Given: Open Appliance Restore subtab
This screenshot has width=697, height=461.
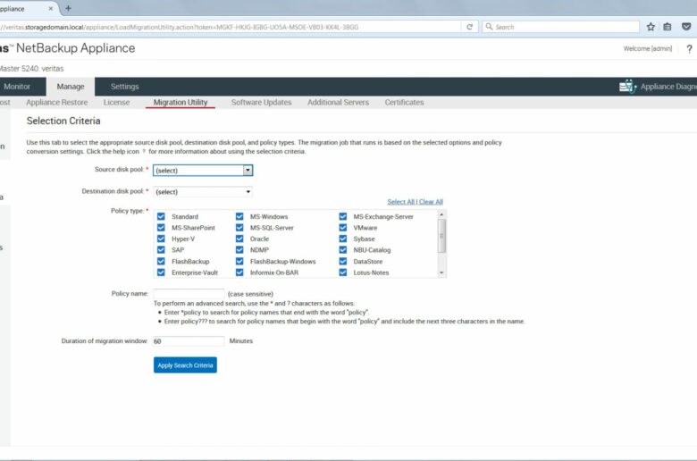Looking at the screenshot, I should tap(57, 102).
